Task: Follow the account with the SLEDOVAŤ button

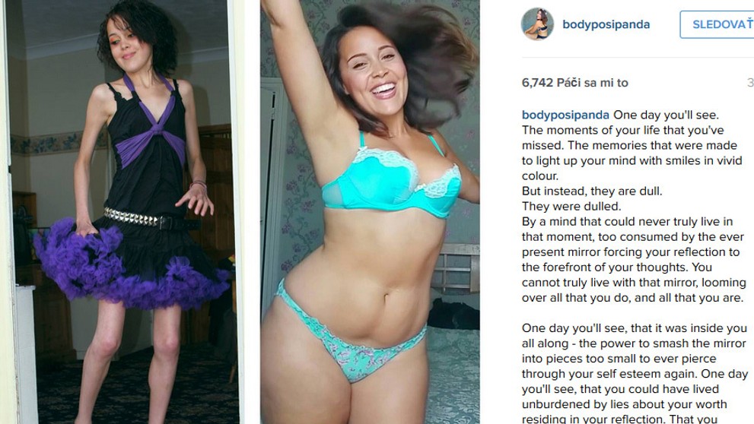Action: 717,24
